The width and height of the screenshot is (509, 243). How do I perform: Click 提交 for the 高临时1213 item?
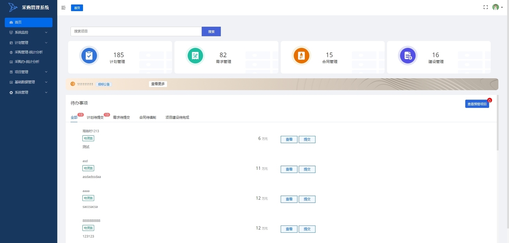point(307,140)
